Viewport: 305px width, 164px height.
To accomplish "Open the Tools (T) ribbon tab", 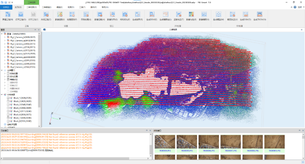I will click(82, 7).
